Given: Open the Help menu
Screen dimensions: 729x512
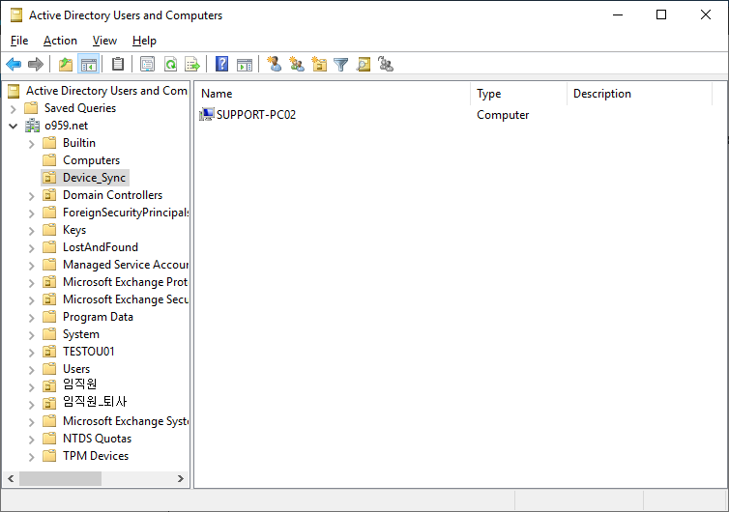Looking at the screenshot, I should (x=144, y=41).
